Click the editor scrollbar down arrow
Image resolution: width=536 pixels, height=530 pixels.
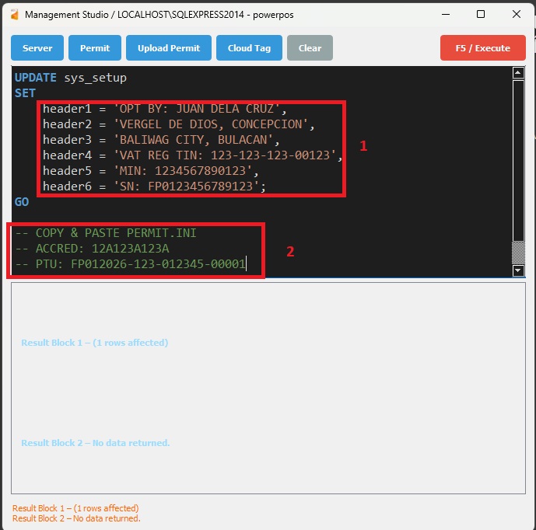[518, 270]
